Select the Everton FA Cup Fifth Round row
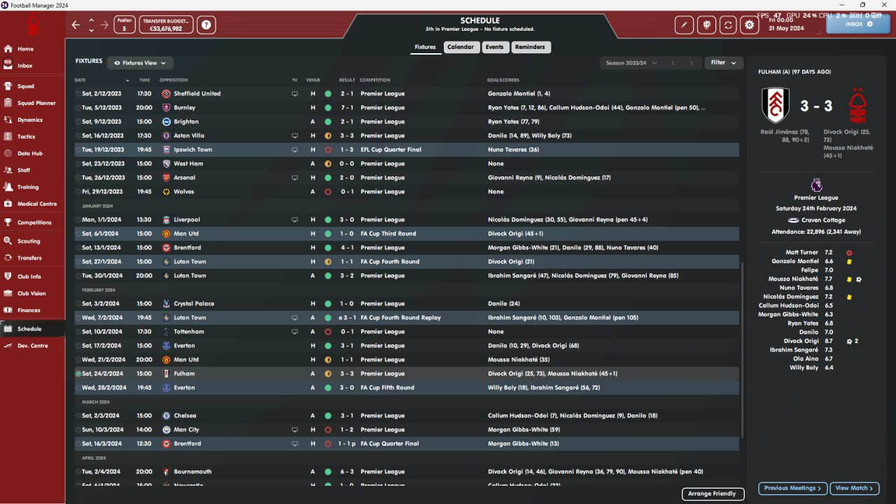 coord(406,388)
